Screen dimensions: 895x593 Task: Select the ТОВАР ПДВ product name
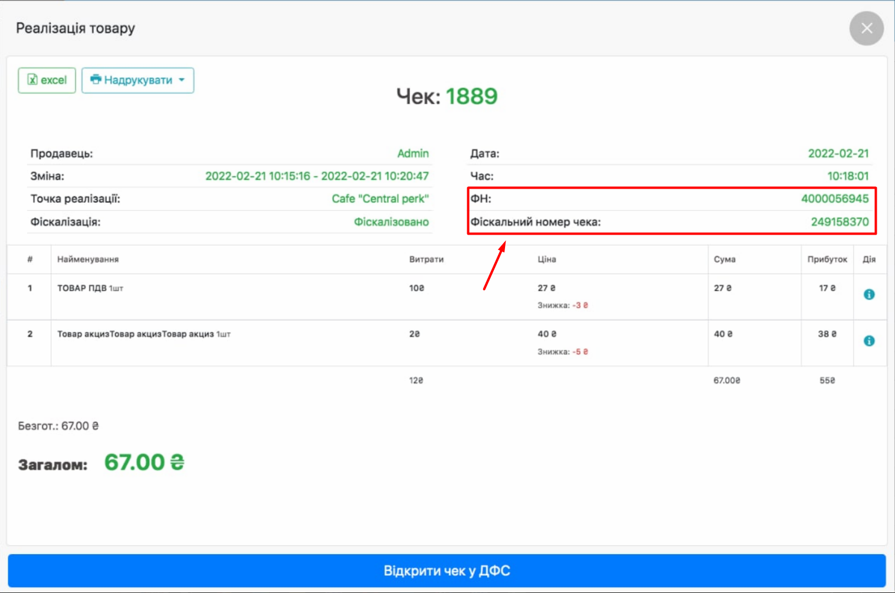click(82, 288)
